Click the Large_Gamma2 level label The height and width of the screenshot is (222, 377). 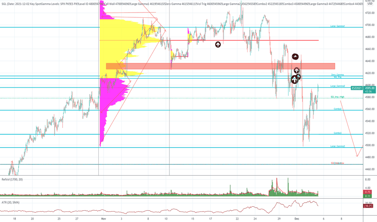[338, 86]
